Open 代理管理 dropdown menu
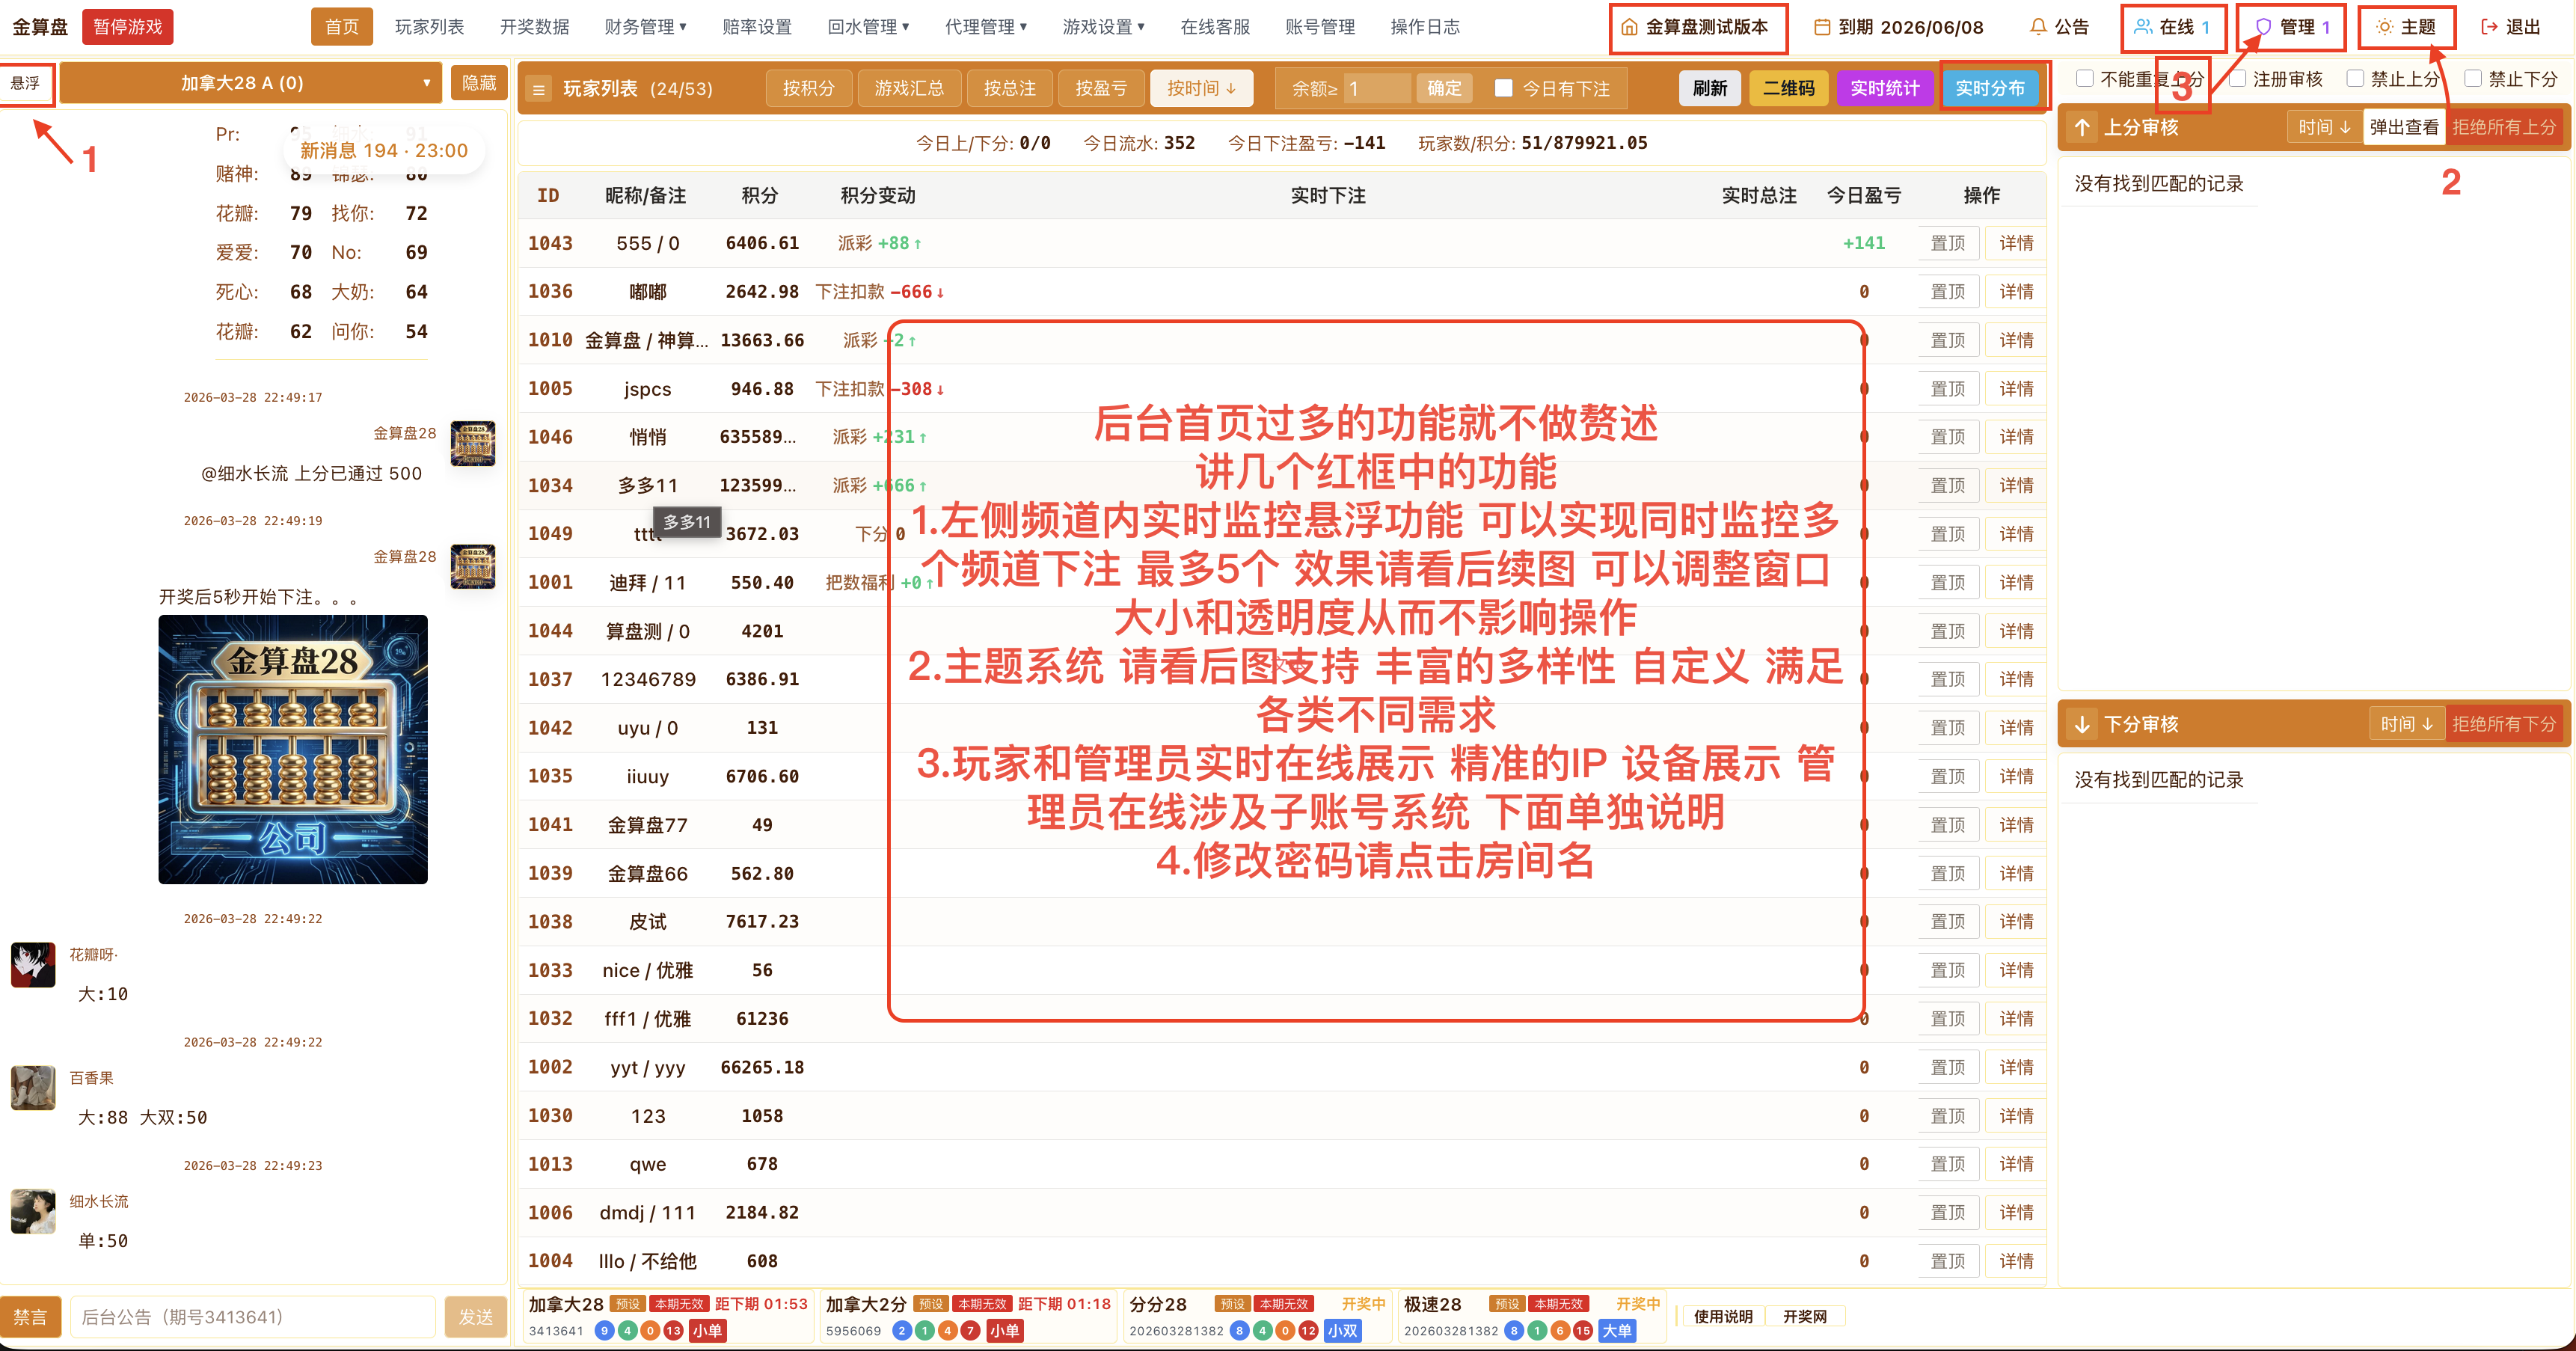This screenshot has height=1351, width=2576. tap(986, 27)
